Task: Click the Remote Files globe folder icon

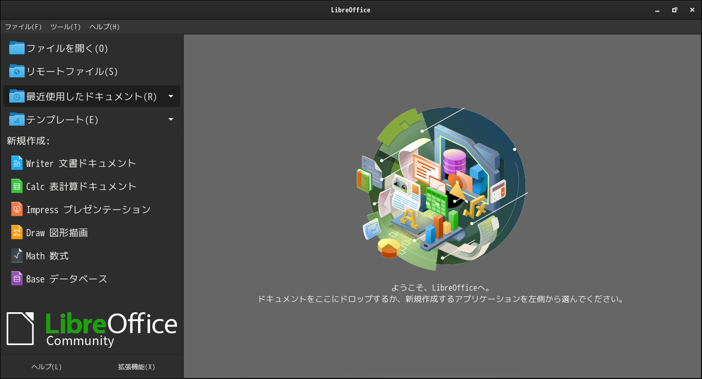Action: 17,71
